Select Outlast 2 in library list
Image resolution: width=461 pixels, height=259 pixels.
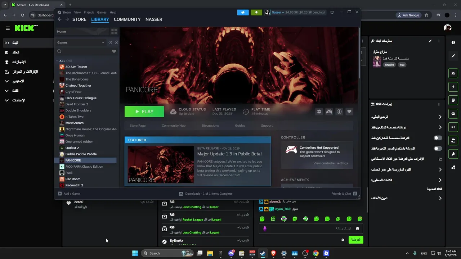coord(72,148)
